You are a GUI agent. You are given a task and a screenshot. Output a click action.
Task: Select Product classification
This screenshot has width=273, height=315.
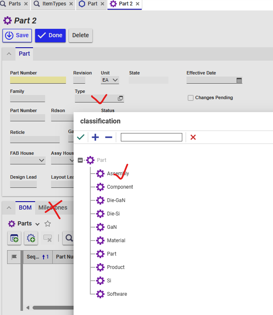click(x=116, y=267)
